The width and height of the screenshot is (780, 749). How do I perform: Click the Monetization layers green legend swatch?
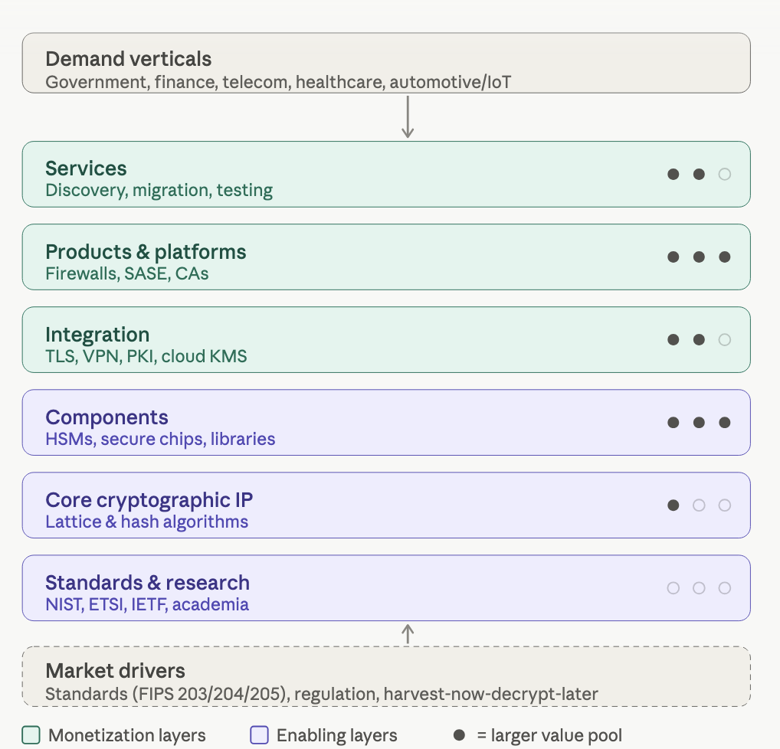click(31, 735)
